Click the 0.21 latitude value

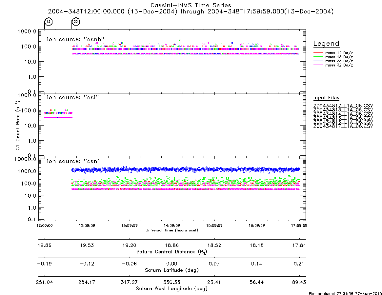299,264
